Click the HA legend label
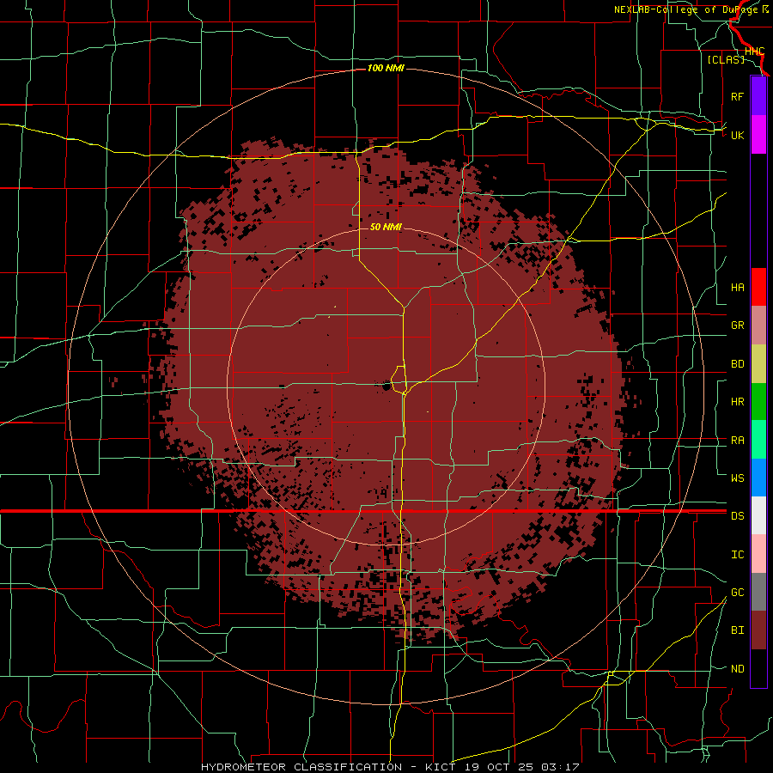 [737, 288]
